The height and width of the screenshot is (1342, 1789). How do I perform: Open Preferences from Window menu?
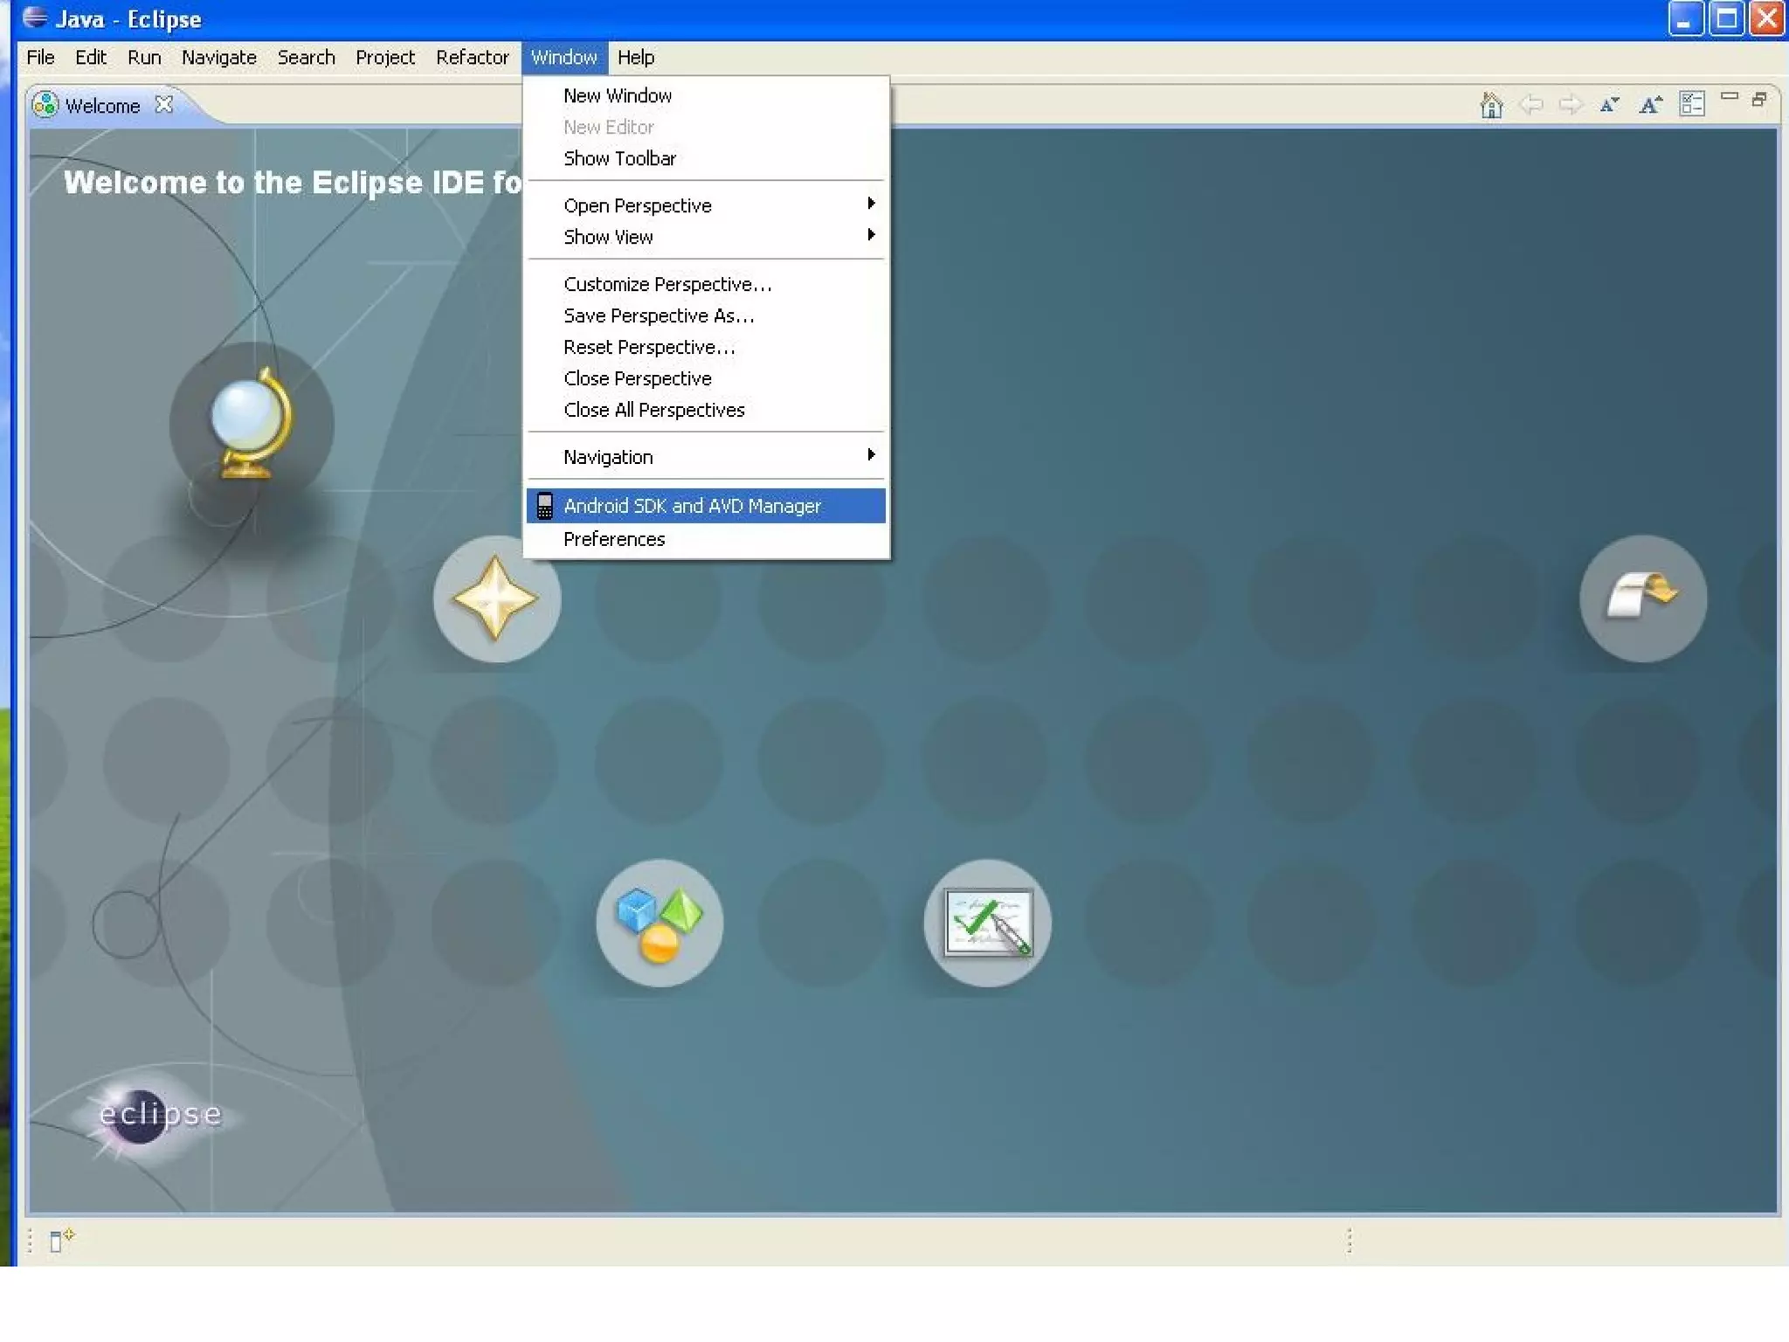[614, 539]
